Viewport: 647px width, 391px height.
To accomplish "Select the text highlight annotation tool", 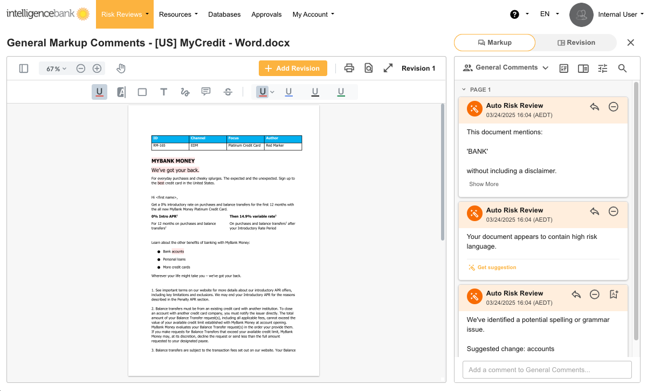I will (x=121, y=92).
